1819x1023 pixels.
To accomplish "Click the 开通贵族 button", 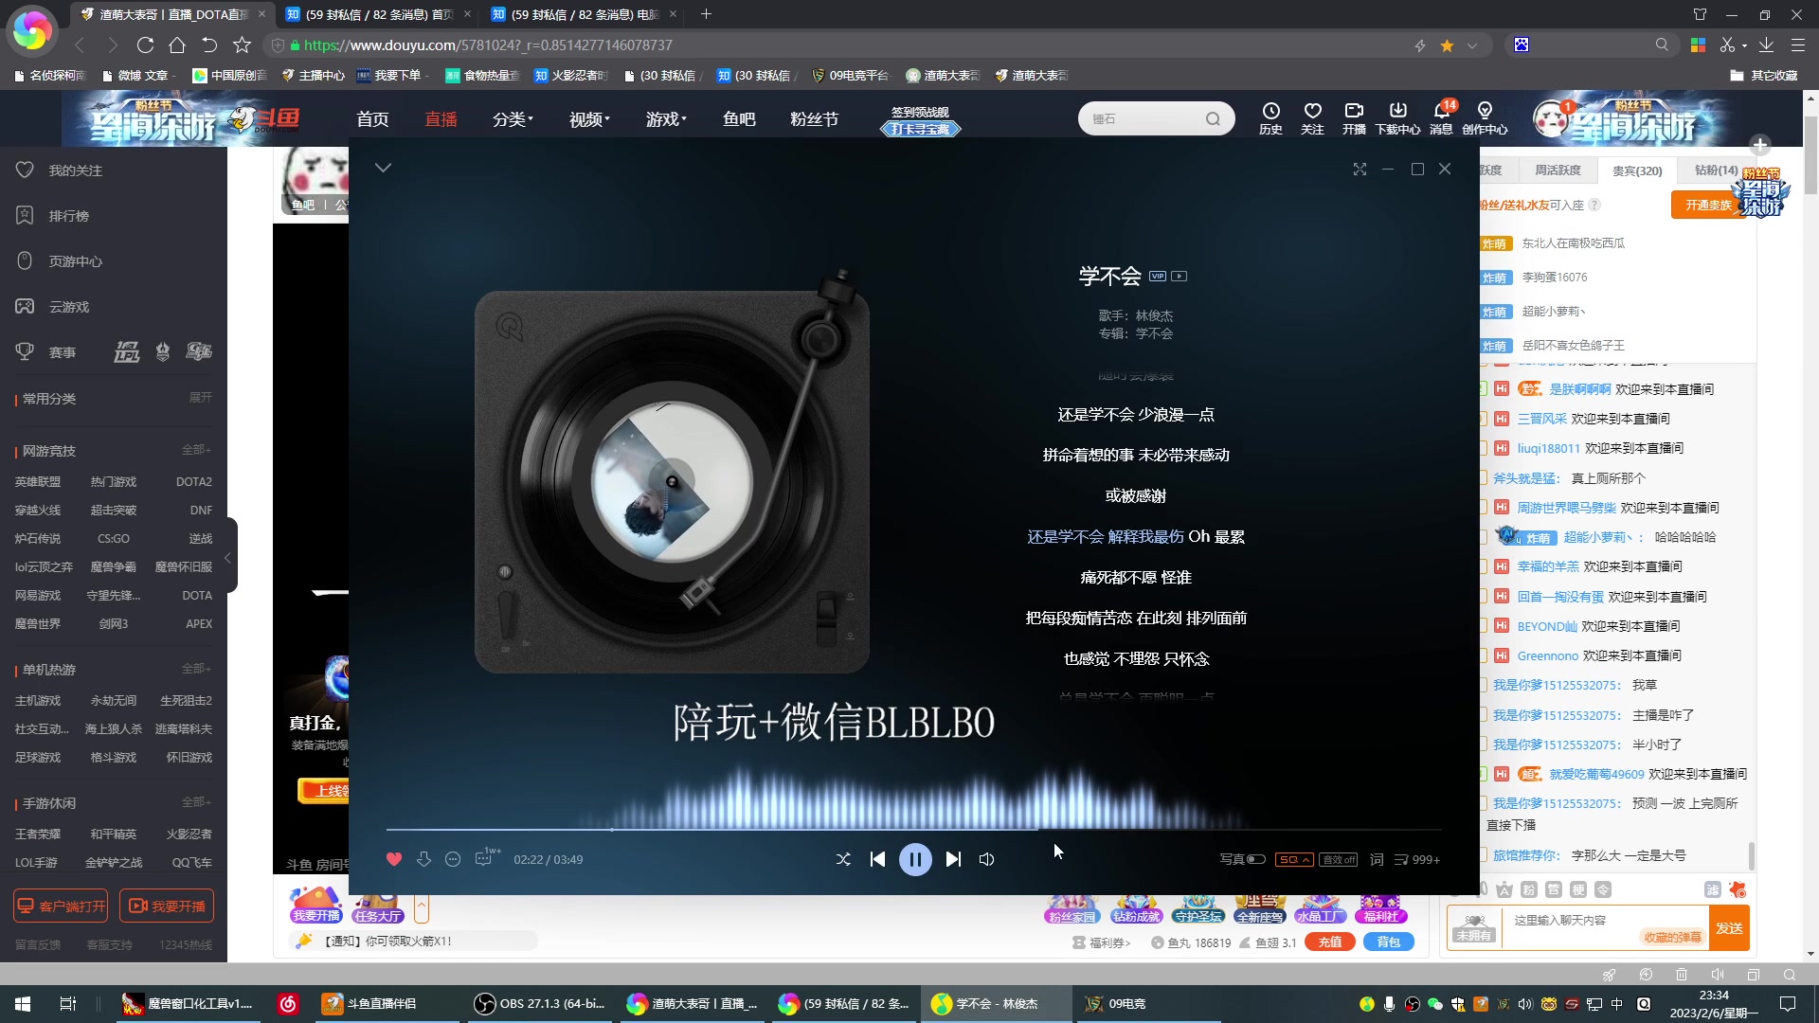I will click(1708, 205).
